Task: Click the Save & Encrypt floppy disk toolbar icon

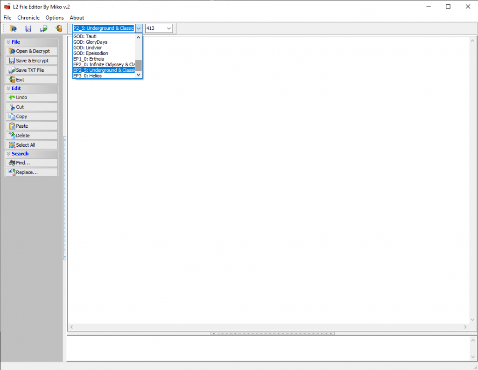Action: coord(28,28)
